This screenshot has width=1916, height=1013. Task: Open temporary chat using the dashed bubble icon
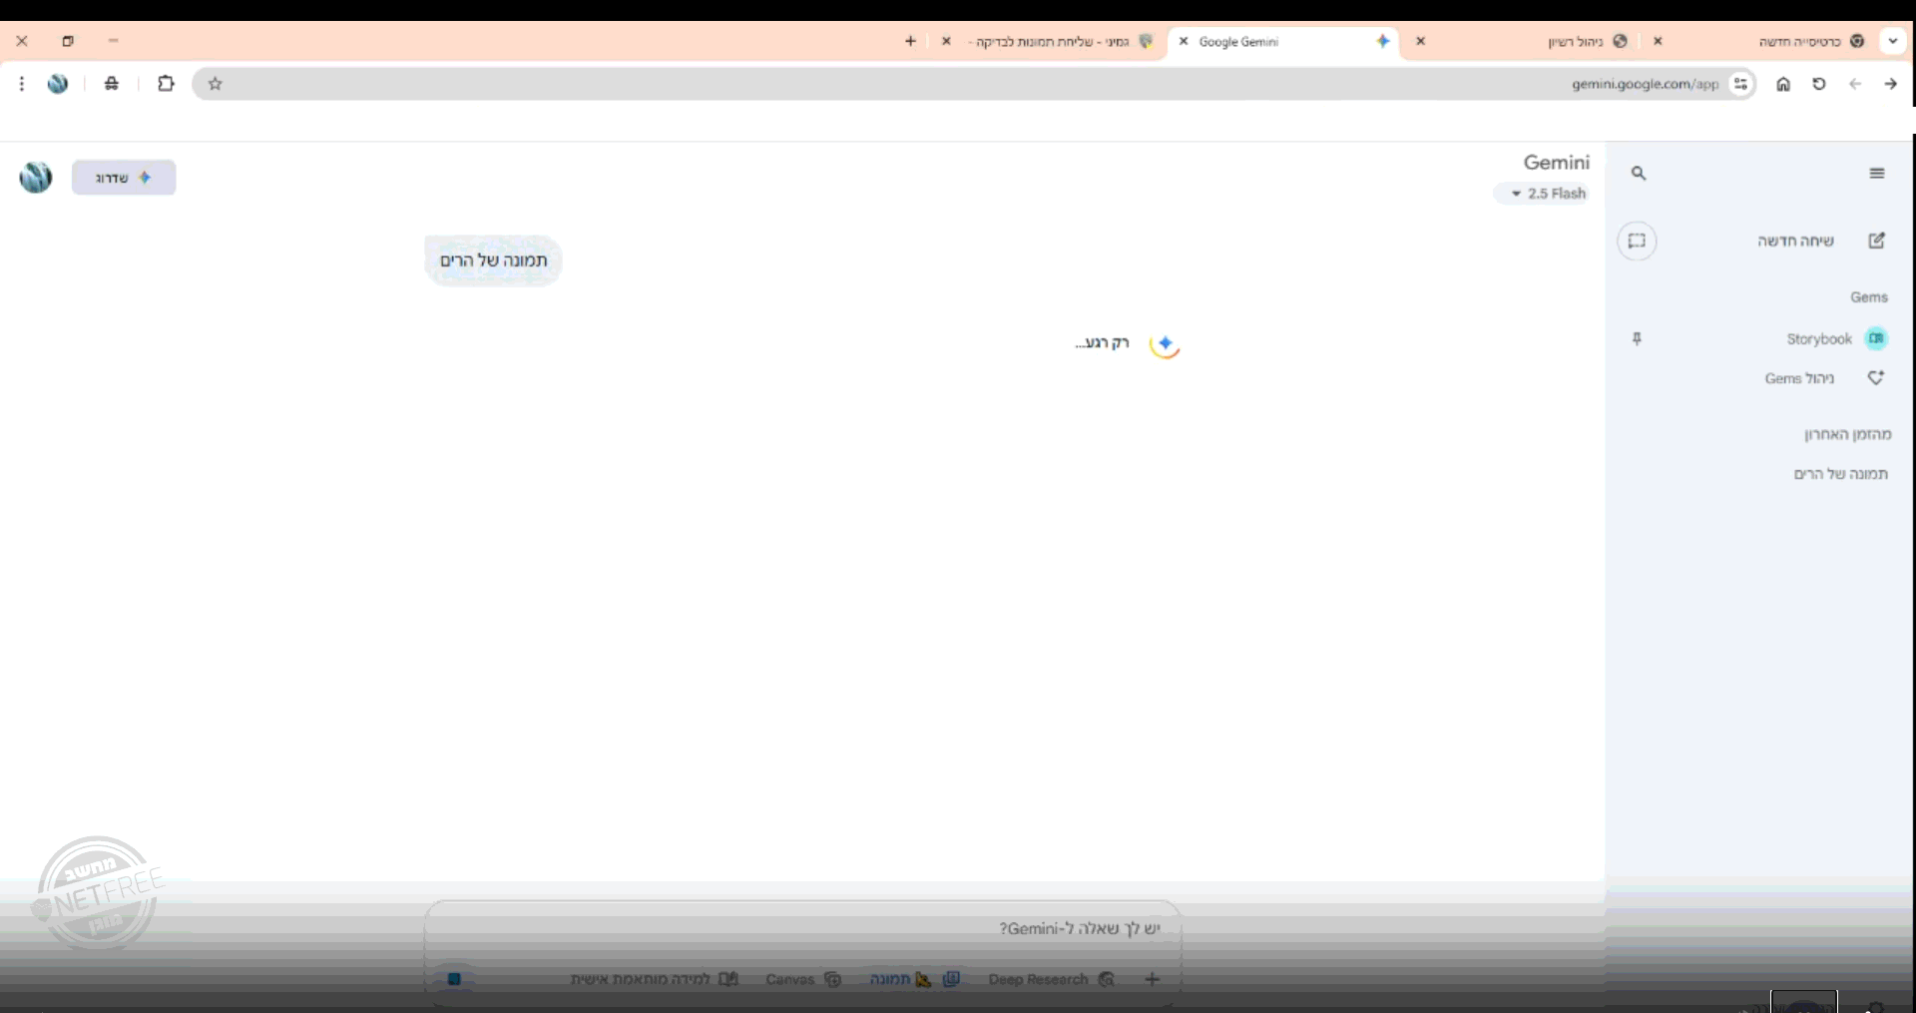1637,241
